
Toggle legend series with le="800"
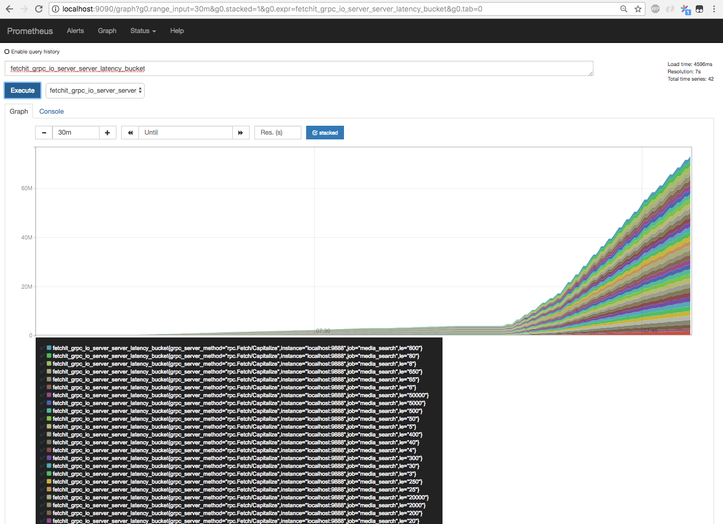pyautogui.click(x=238, y=348)
